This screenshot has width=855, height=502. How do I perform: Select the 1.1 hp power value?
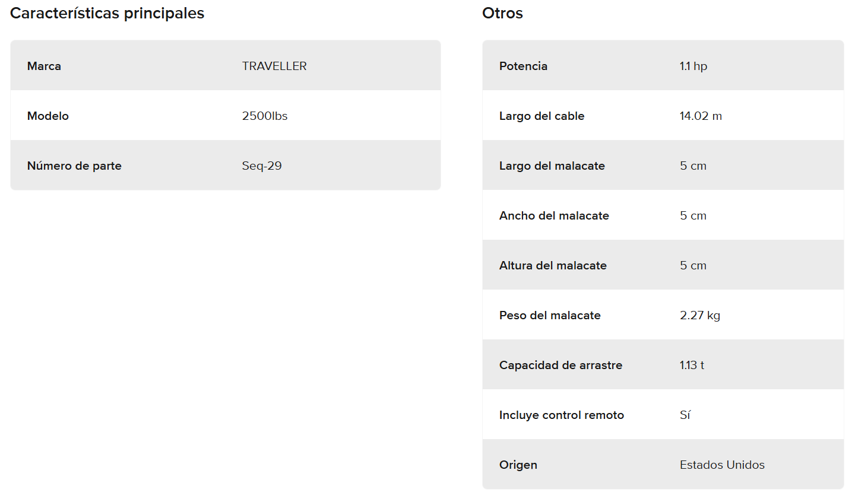pos(693,66)
